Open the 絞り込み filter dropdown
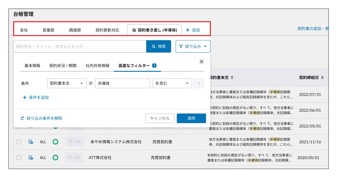The image size is (337, 177). tap(193, 46)
